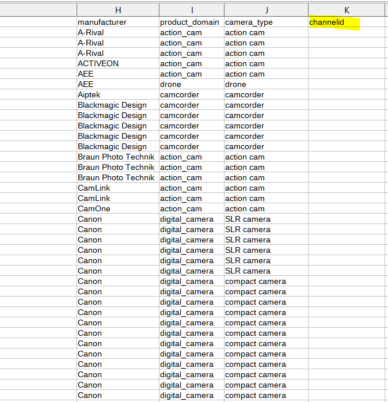Select column H header
The image size is (388, 402).
pyautogui.click(x=118, y=10)
